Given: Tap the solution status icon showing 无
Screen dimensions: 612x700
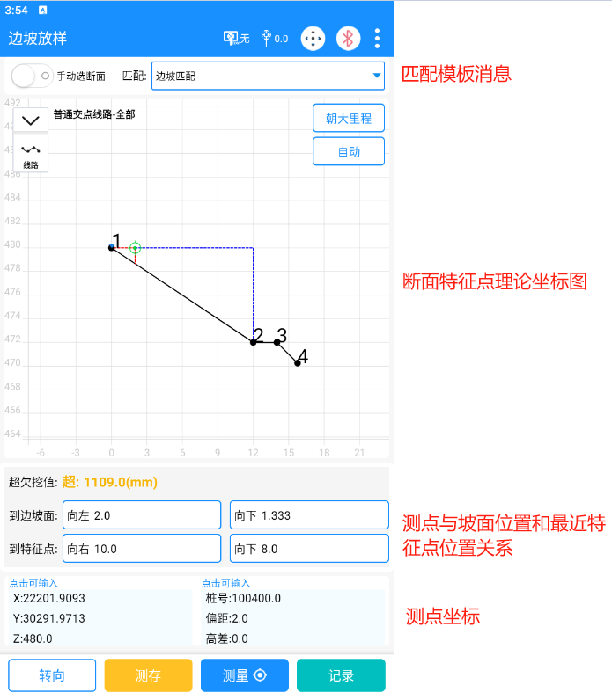Looking at the screenshot, I should [236, 39].
